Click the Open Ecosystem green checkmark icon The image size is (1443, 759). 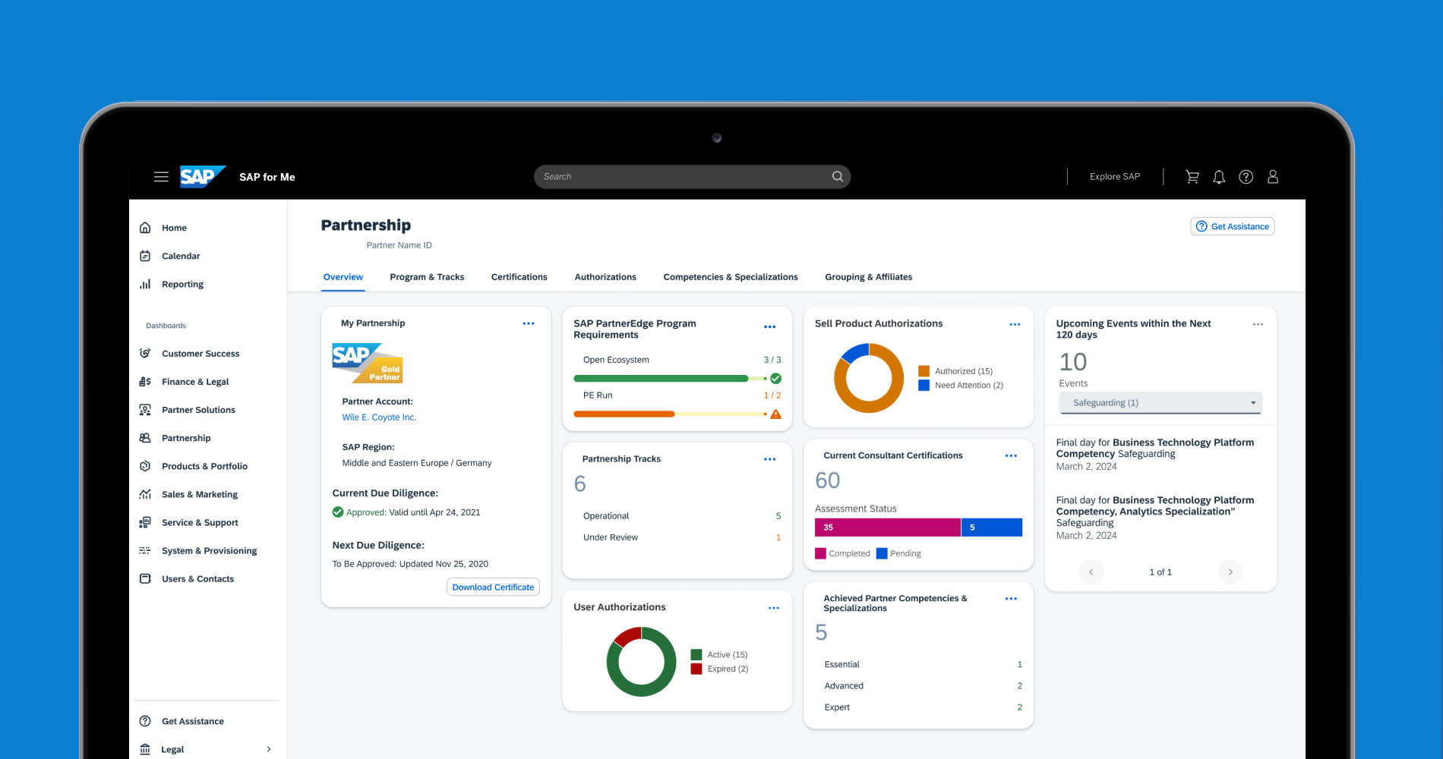775,378
